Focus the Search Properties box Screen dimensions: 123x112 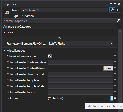[62, 21]
